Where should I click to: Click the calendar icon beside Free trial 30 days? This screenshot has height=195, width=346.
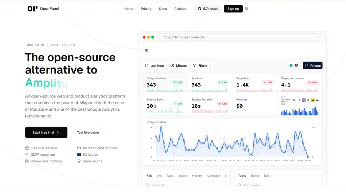tap(27, 148)
